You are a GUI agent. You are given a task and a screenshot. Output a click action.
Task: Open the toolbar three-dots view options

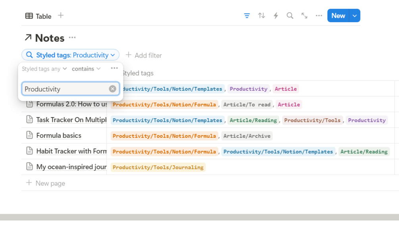pyautogui.click(x=319, y=16)
